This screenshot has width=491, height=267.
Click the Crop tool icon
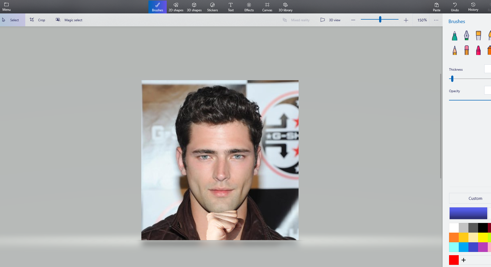(x=32, y=20)
